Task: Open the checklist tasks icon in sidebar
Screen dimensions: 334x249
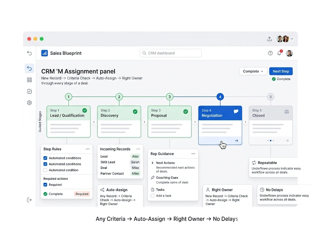Action: [29, 91]
